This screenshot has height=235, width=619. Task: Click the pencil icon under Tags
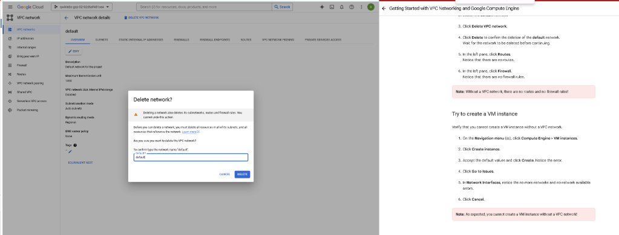(70, 152)
